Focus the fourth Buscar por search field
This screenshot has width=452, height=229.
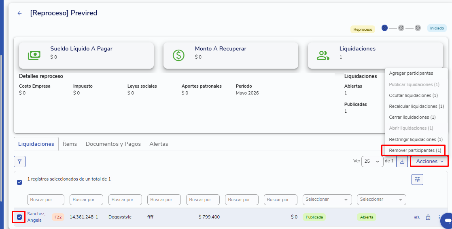pyautogui.click(x=164, y=200)
